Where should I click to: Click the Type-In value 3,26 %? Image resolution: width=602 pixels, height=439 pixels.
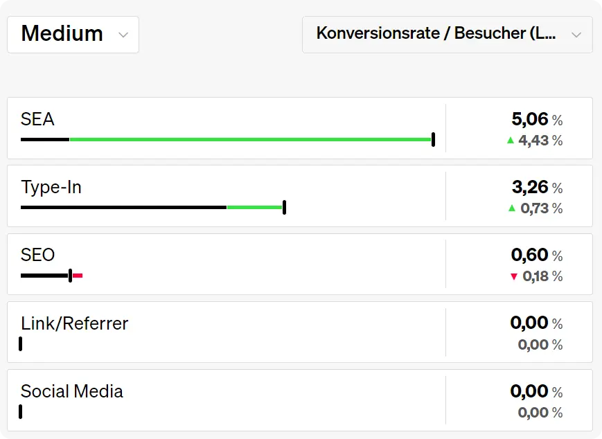point(537,187)
